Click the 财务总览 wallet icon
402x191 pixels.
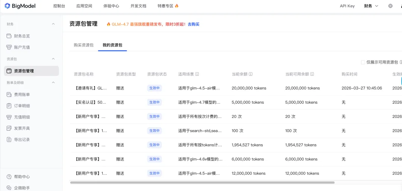[x=9, y=36]
